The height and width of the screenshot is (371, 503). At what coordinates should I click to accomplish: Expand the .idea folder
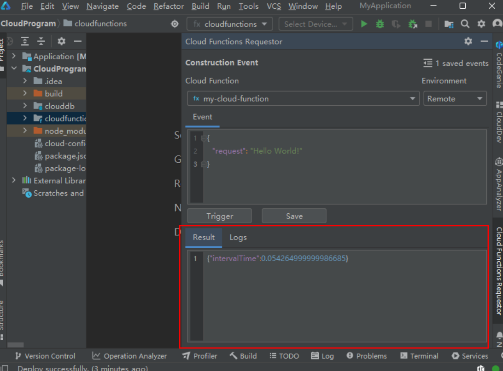pos(25,81)
